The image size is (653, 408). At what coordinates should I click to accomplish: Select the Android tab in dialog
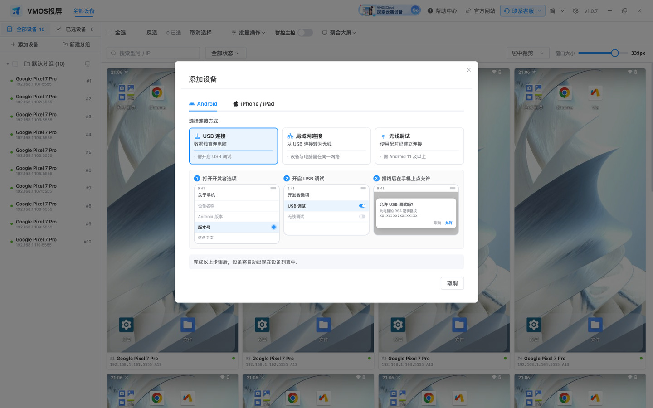[203, 104]
